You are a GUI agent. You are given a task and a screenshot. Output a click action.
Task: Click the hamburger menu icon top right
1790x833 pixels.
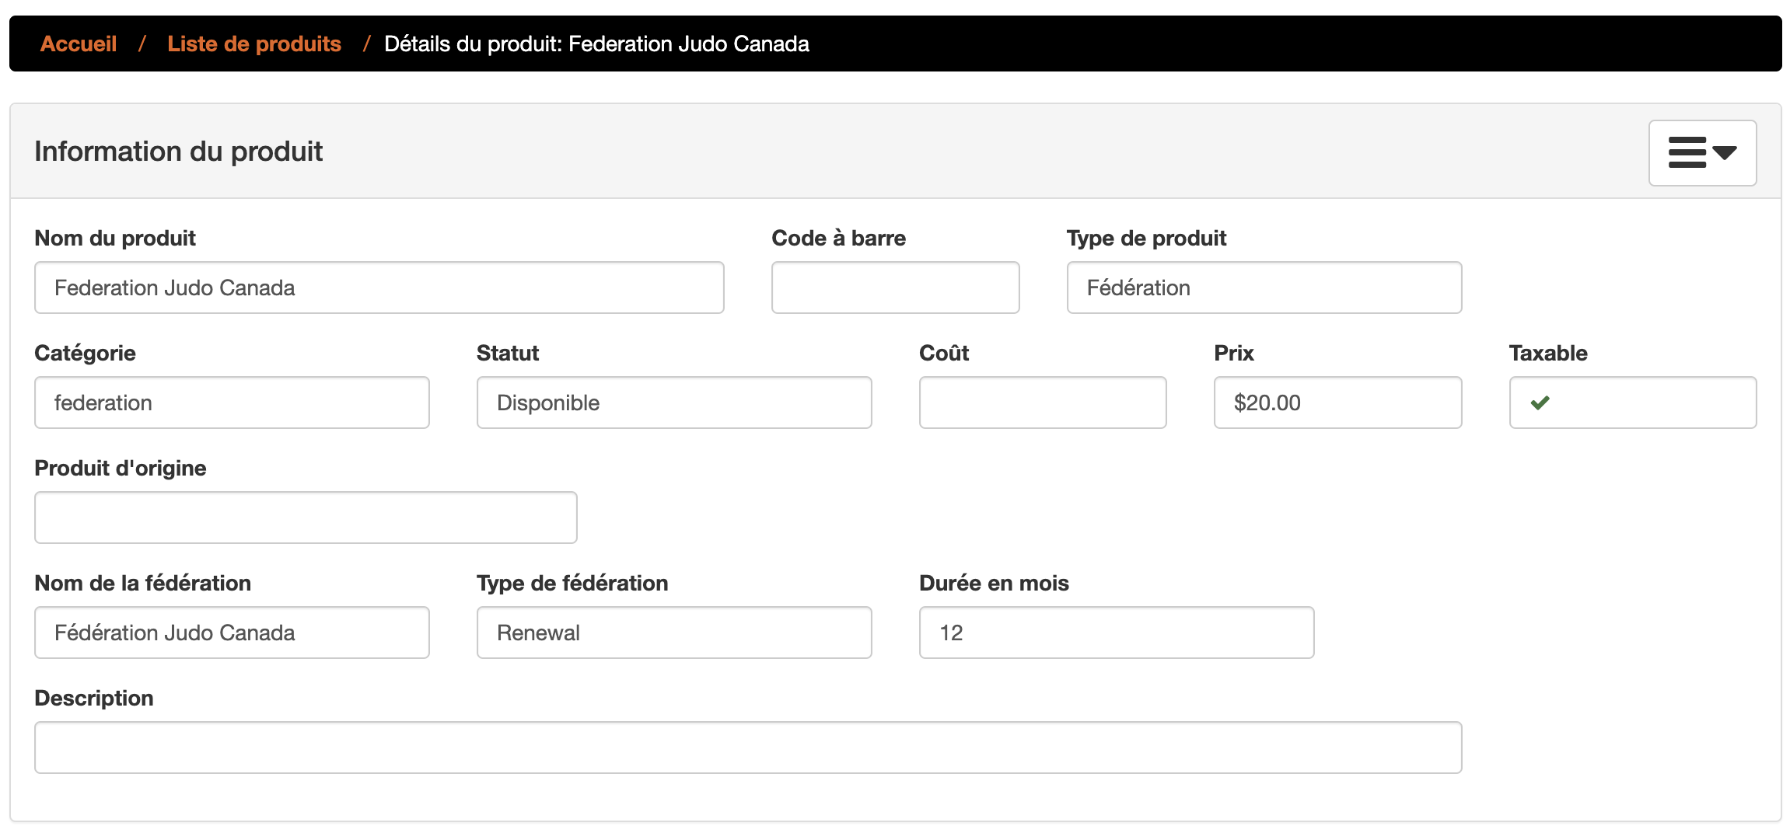click(1689, 152)
